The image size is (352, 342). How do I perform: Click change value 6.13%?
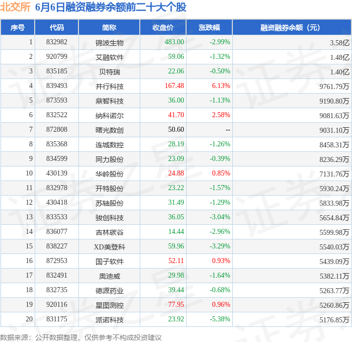pos(221,86)
